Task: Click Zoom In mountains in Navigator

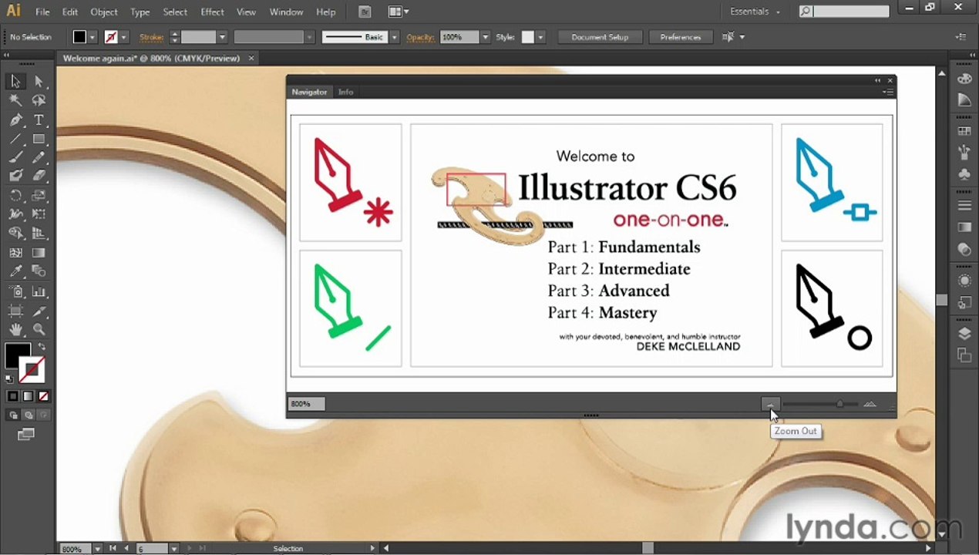Action: click(x=870, y=404)
